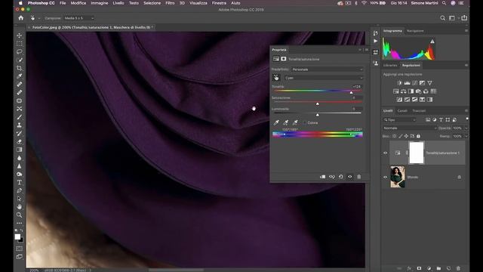Hide the Sfondo layer
Viewport: 483px width, 272px height.
385,177
